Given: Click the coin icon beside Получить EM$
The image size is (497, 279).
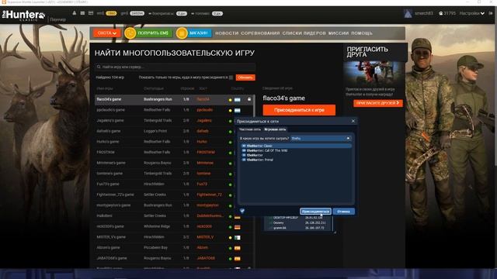Looking at the screenshot, I should tap(130, 33).
